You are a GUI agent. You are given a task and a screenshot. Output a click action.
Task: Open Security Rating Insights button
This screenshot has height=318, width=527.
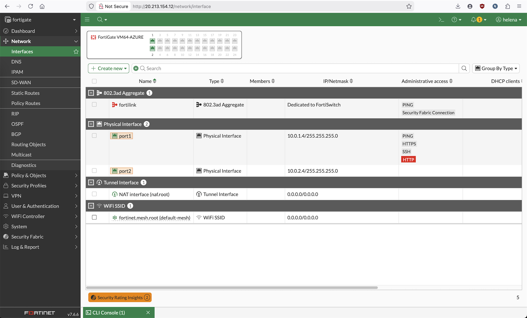click(120, 297)
